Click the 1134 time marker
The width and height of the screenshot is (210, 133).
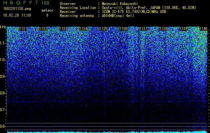(83, 29)
